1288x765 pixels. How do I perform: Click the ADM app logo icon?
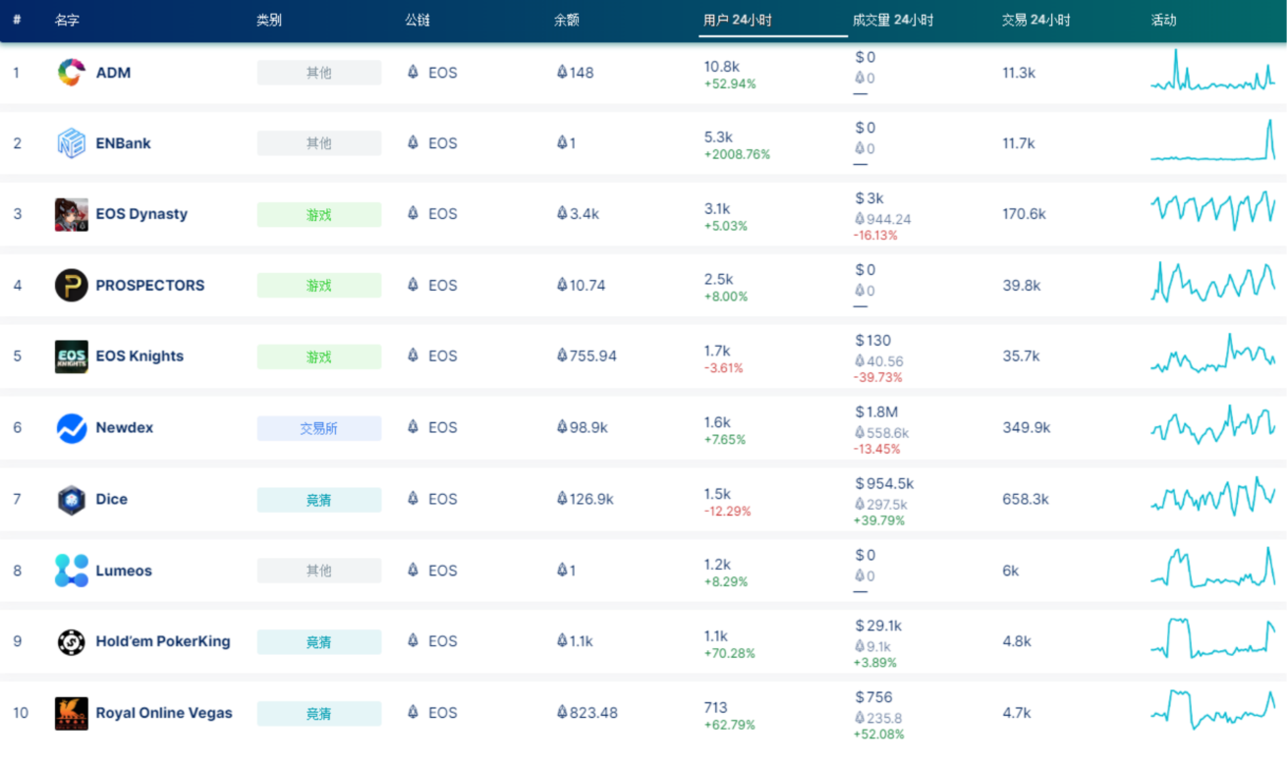point(72,73)
